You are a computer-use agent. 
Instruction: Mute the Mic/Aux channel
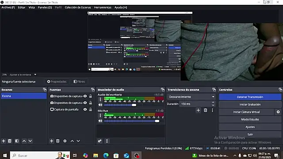[x=100, y=121]
